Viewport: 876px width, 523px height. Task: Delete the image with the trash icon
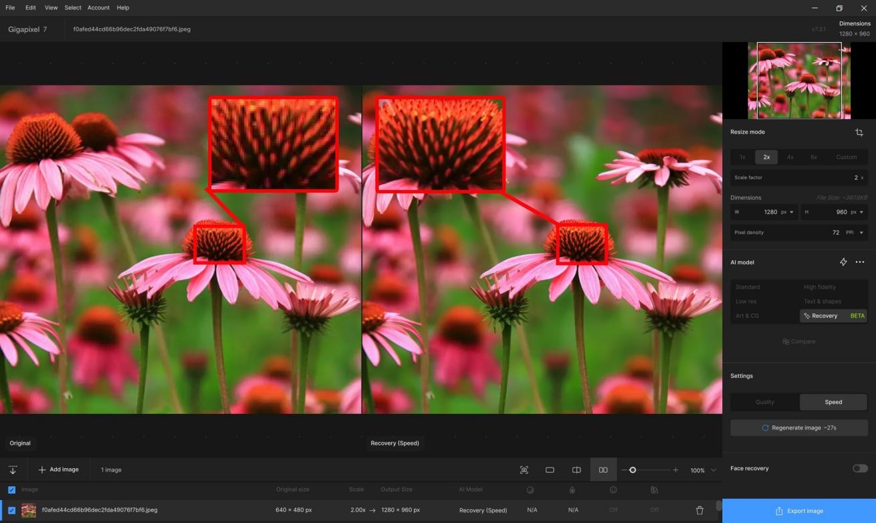pos(699,510)
